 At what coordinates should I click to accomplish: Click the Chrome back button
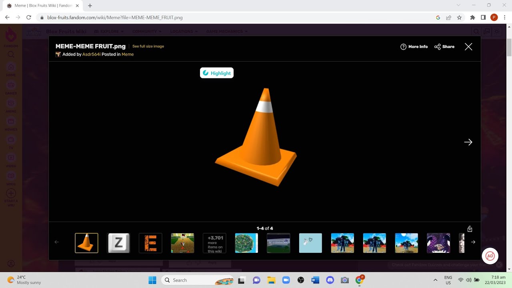click(x=7, y=18)
